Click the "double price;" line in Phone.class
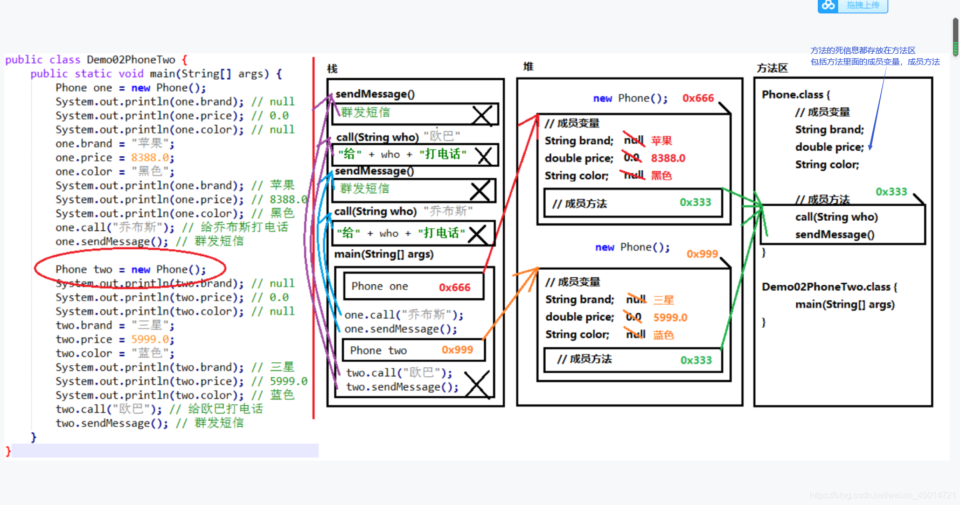This screenshot has width=960, height=505. [x=830, y=147]
